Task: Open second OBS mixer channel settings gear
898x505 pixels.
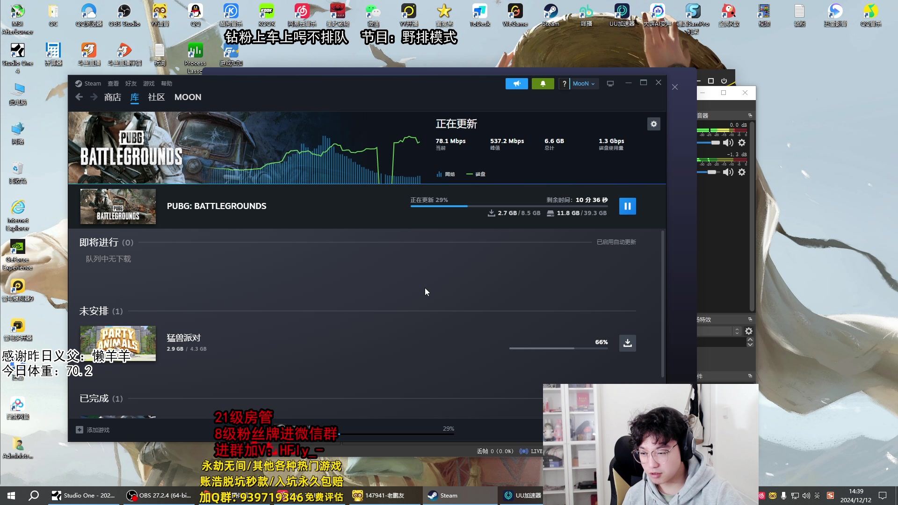Action: pos(742,172)
